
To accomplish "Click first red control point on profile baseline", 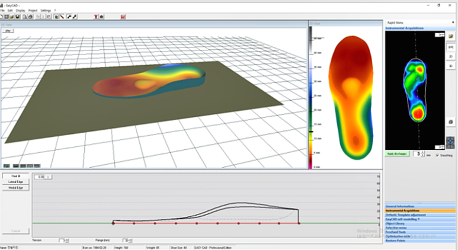I will (x=113, y=223).
